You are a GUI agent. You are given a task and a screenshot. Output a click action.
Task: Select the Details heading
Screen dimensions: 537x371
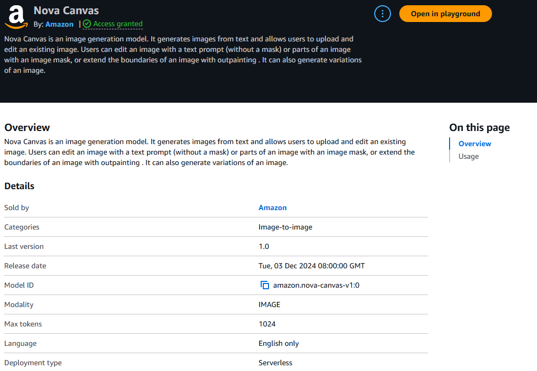[x=19, y=186]
